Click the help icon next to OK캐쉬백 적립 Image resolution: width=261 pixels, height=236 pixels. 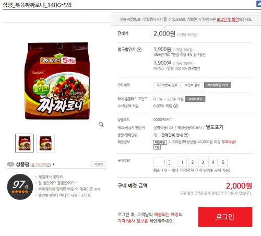pyautogui.click(x=176, y=106)
